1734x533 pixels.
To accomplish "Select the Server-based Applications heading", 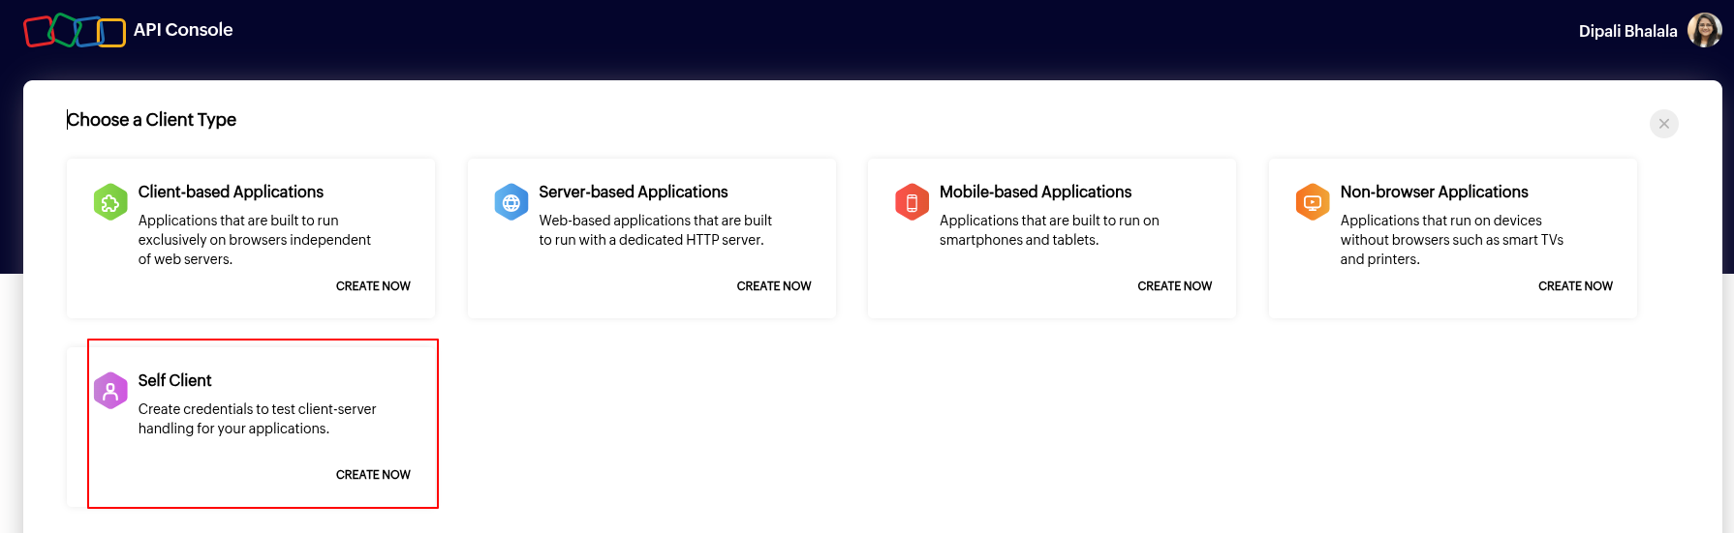I will pyautogui.click(x=634, y=192).
